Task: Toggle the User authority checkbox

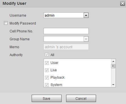Action: 47,63
